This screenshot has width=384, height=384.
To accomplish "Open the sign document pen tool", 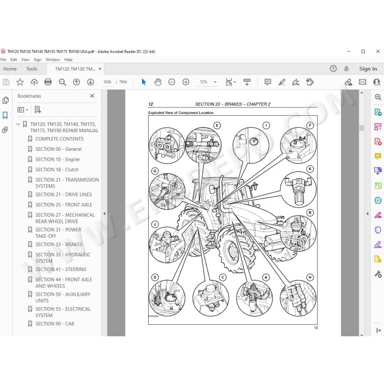I will point(296,82).
